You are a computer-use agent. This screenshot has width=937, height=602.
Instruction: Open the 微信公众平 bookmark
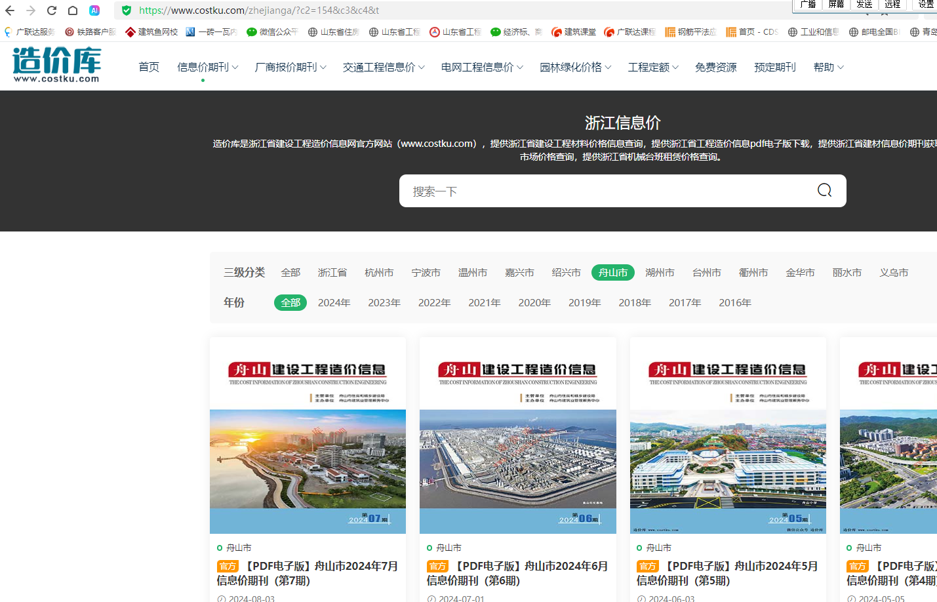pyautogui.click(x=273, y=31)
